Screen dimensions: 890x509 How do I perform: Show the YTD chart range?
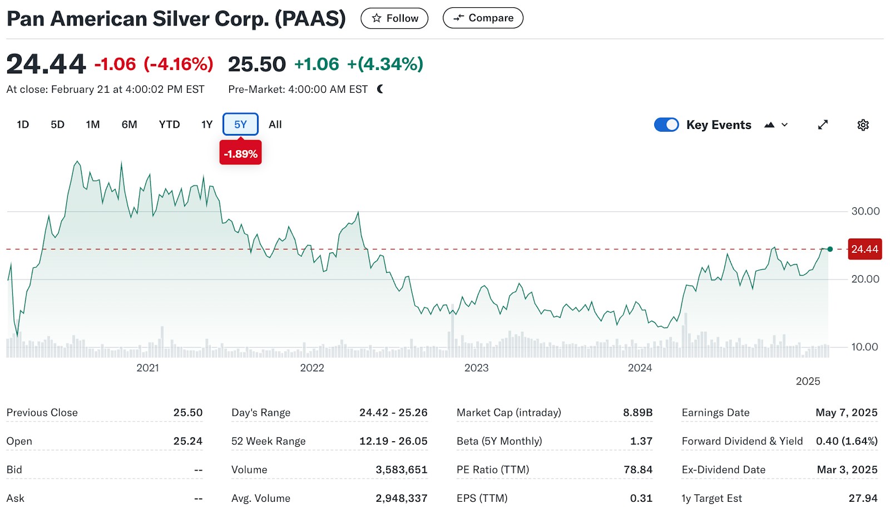point(169,124)
